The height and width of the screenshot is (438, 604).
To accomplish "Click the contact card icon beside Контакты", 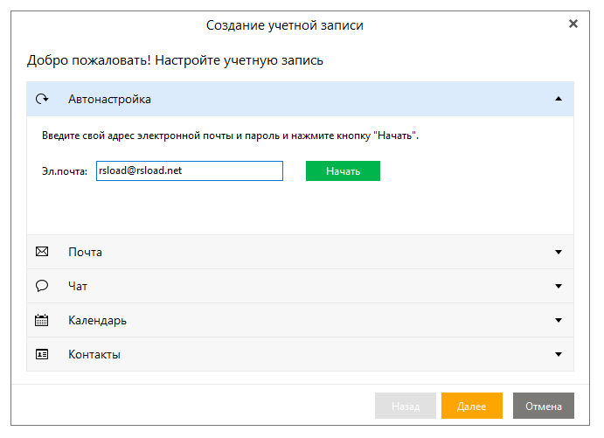I will [x=41, y=354].
